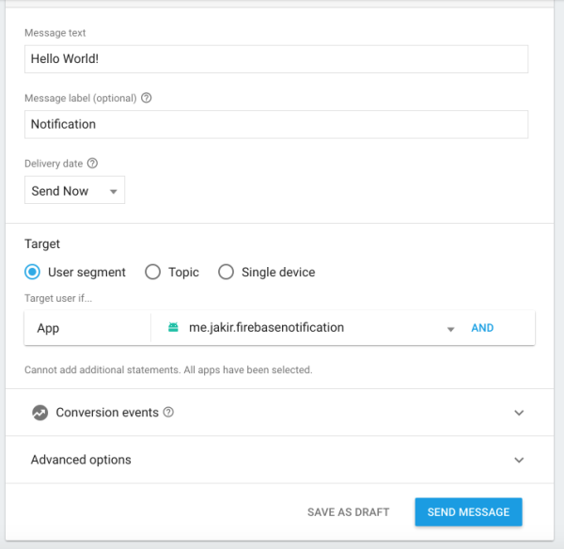Viewport: 564px width, 549px height.
Task: Click the Hello World! message text field
Action: [275, 59]
